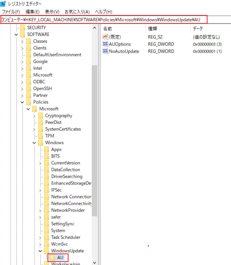Click the ODBC folder icon
The width and height of the screenshot is (231, 265).
point(28,82)
